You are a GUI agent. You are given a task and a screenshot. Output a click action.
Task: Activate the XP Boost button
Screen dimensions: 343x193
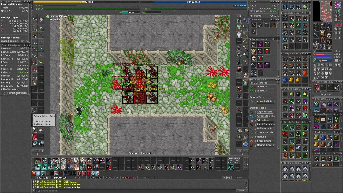click(240, 5)
